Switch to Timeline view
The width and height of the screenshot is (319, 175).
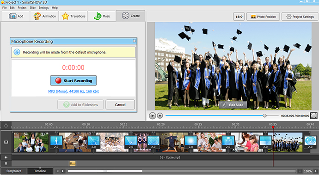40,171
